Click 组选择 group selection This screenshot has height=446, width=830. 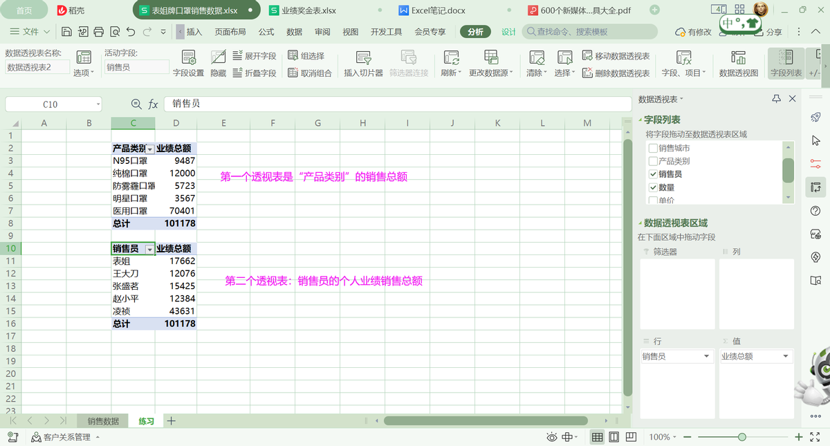point(306,56)
